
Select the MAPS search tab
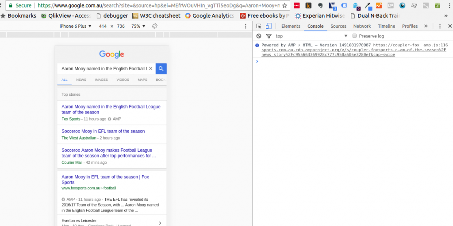pos(142,79)
